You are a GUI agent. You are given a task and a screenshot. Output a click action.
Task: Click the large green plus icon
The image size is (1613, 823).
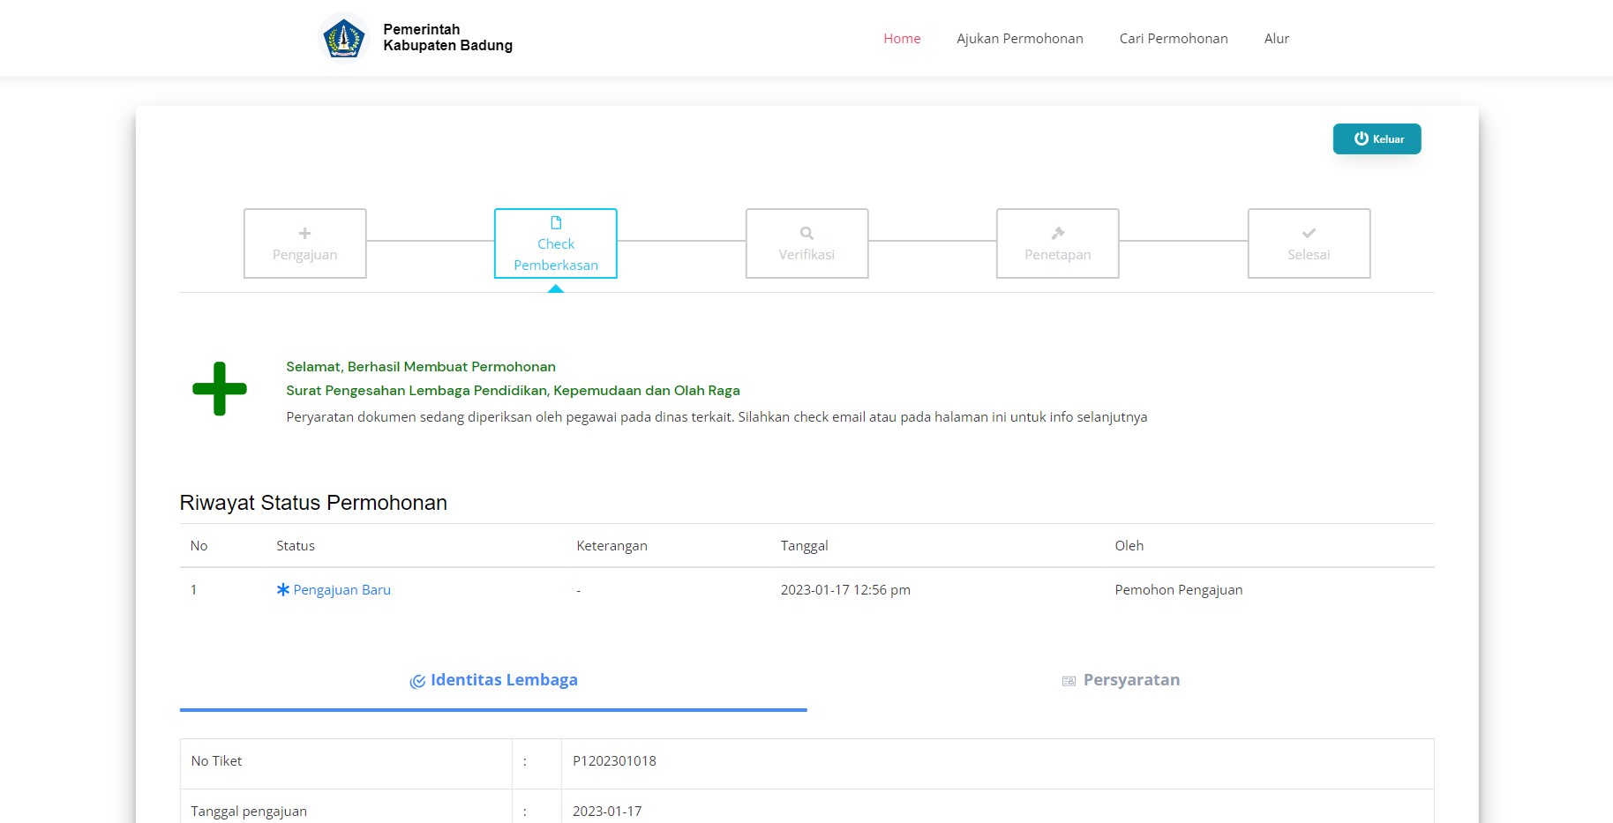220,389
